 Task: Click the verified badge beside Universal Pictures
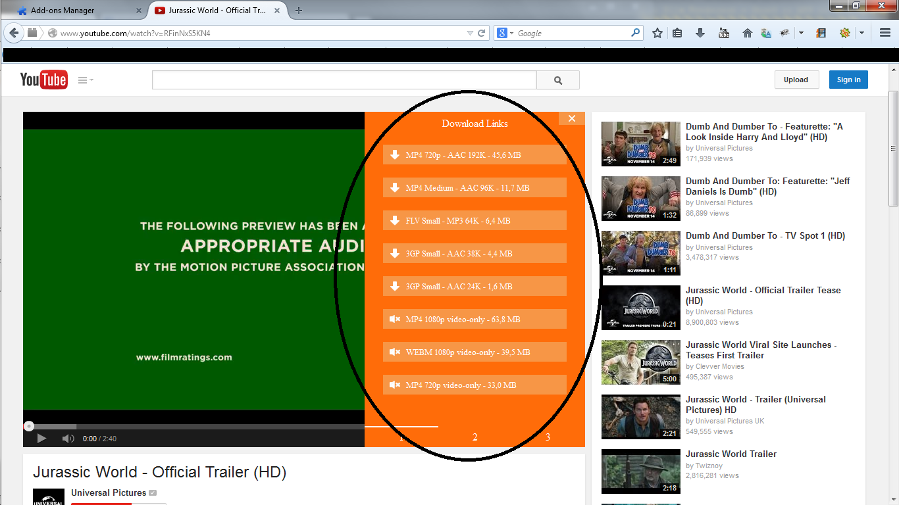click(x=153, y=493)
